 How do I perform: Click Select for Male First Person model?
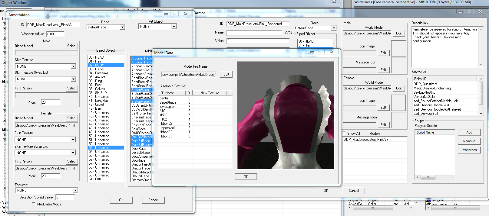(x=72, y=88)
